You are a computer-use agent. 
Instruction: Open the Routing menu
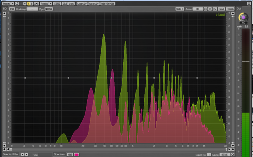point(44,4)
